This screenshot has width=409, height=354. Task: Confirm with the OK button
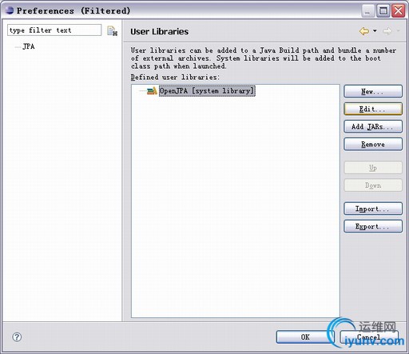click(305, 337)
